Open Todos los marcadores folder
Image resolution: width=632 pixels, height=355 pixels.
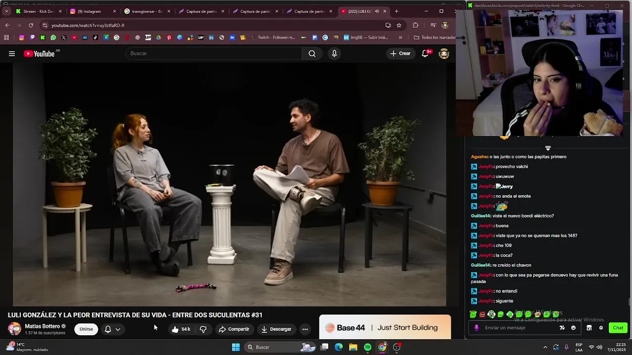[x=434, y=37]
